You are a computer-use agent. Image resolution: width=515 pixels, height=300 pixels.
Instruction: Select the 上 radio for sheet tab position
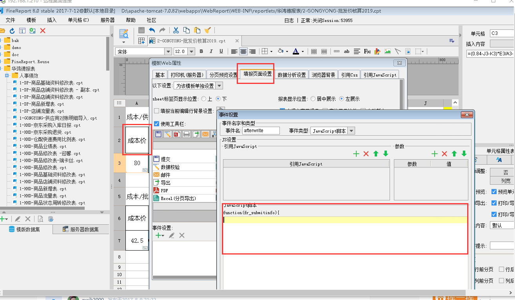pos(203,99)
